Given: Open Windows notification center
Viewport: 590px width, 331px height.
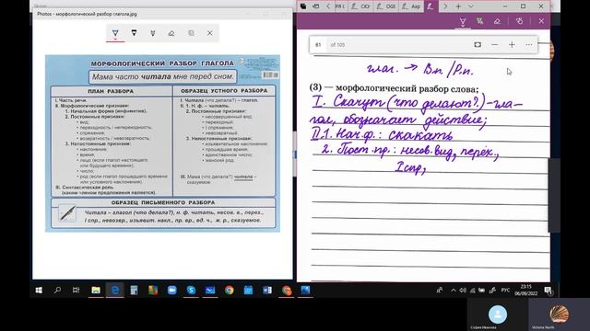Looking at the screenshot, I should click(x=548, y=291).
